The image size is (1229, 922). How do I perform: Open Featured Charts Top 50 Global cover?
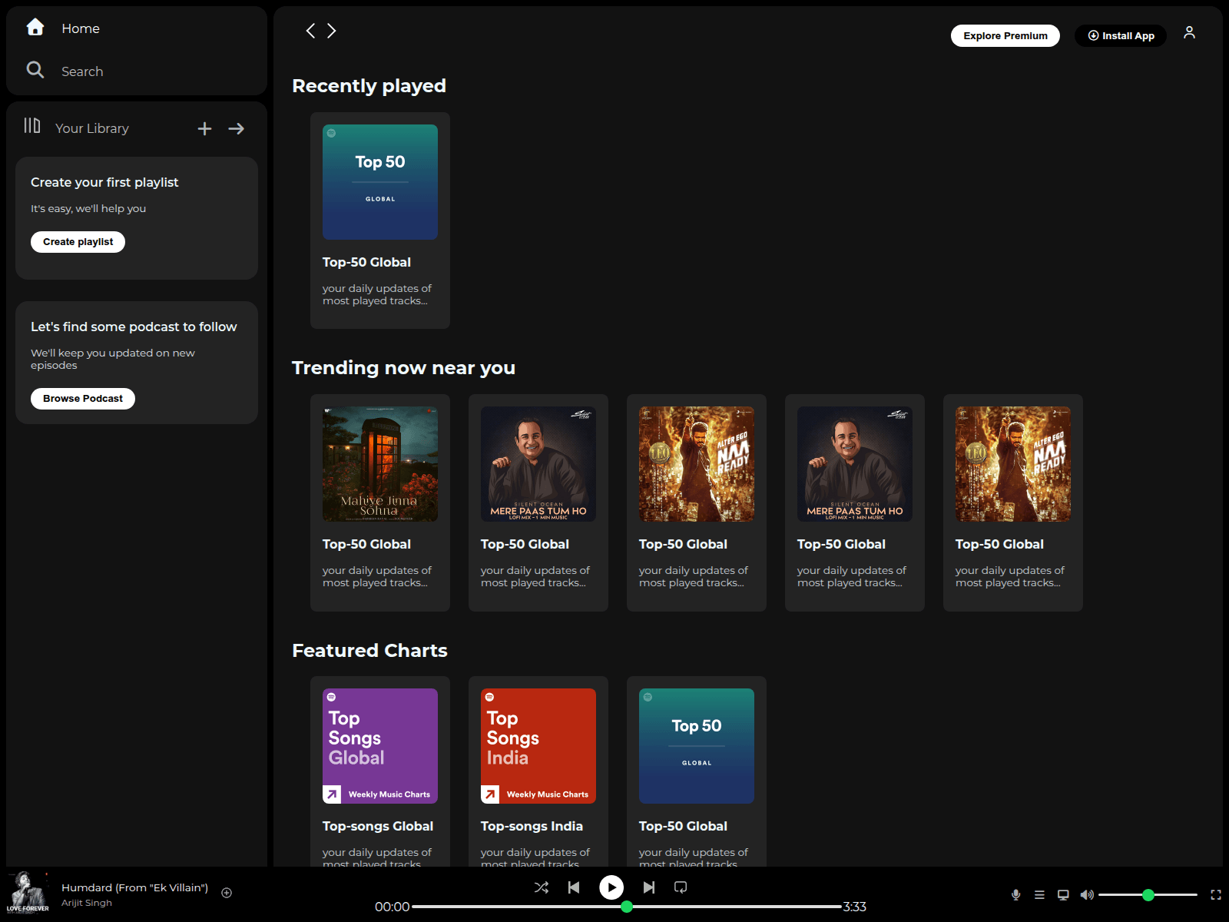coord(697,746)
